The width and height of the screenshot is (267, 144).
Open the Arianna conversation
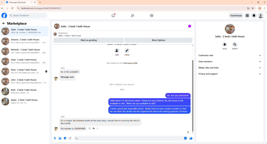pyautogui.click(x=24, y=41)
